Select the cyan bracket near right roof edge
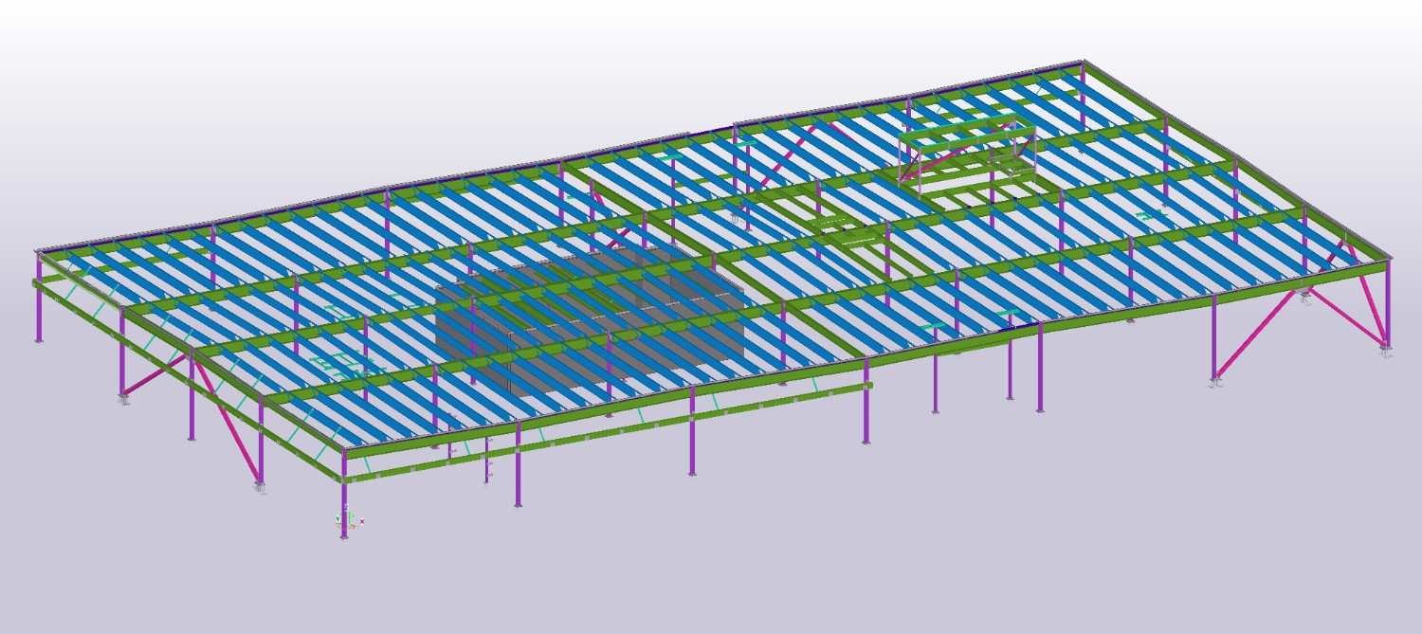The image size is (1422, 634). pos(1151,216)
